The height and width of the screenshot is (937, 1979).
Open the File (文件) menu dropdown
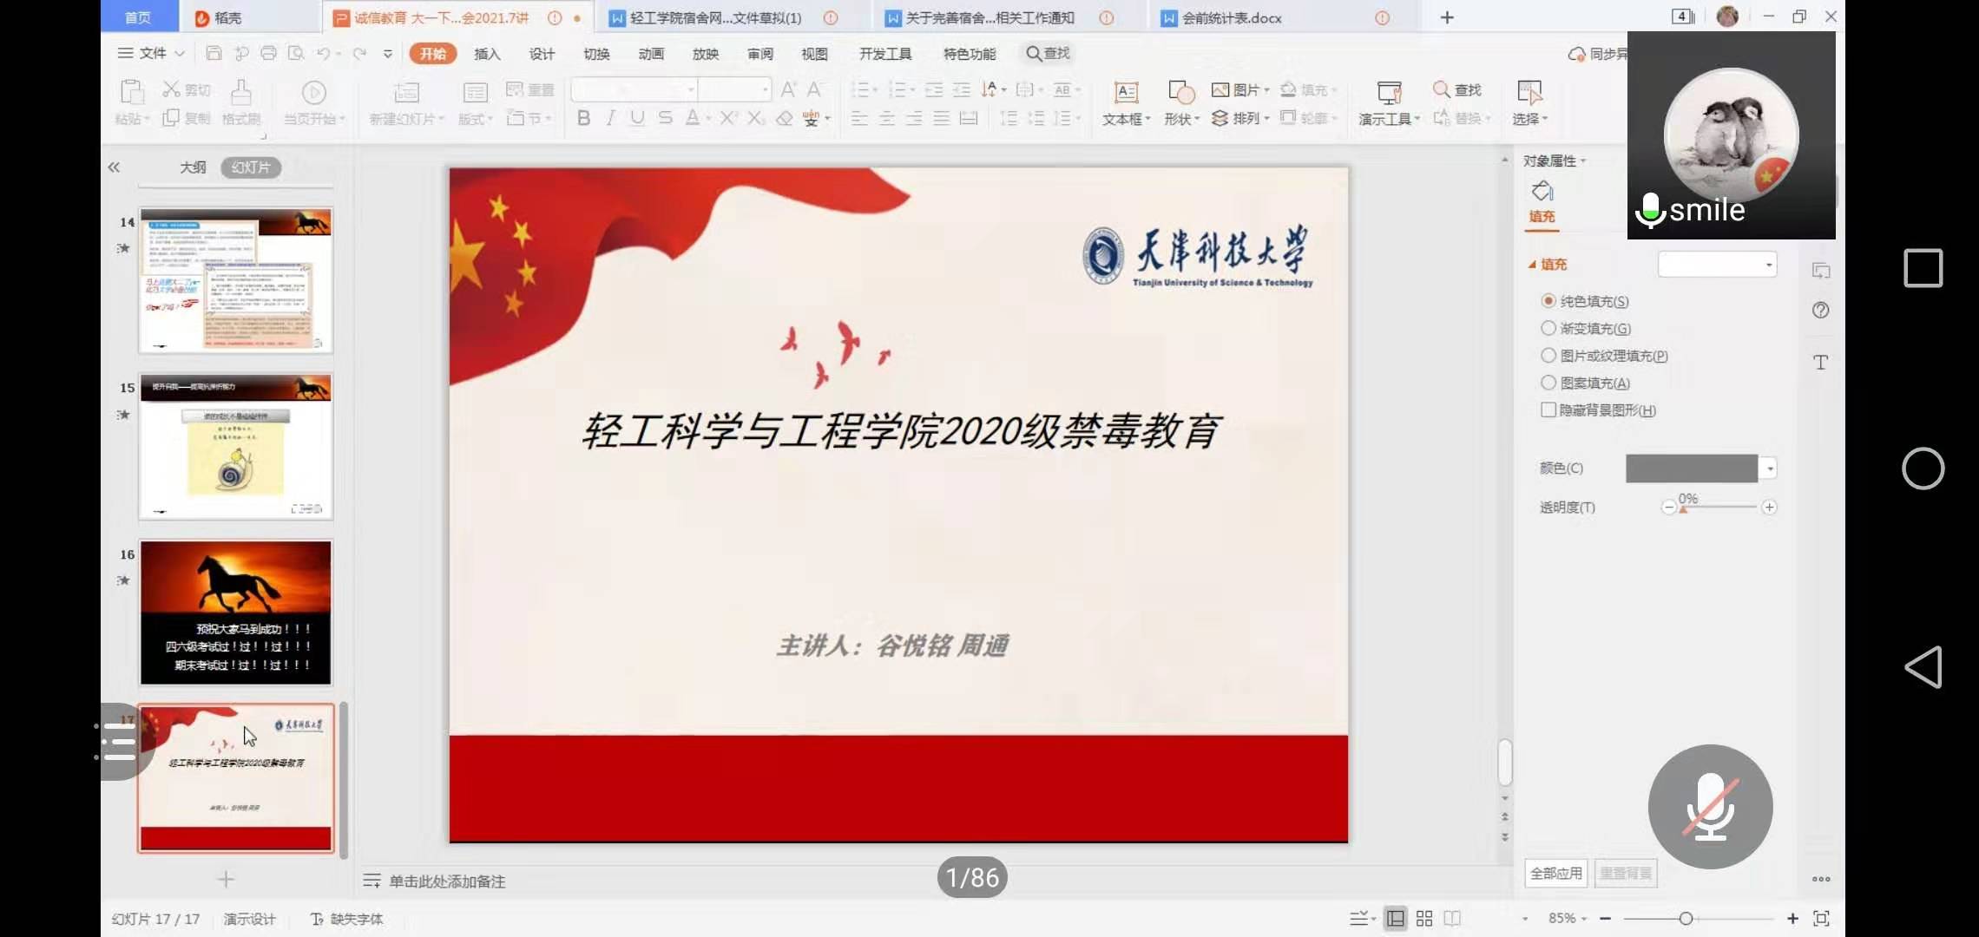(152, 54)
